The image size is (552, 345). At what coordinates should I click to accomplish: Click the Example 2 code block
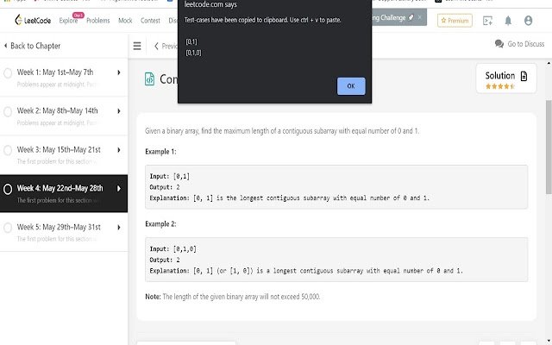point(336,260)
